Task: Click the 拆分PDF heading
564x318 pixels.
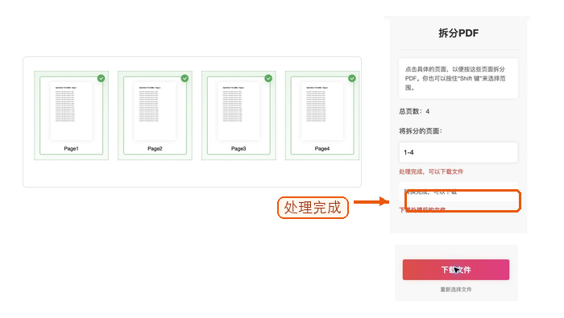Action: pos(458,33)
